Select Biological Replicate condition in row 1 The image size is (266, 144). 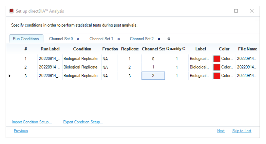click(x=82, y=59)
